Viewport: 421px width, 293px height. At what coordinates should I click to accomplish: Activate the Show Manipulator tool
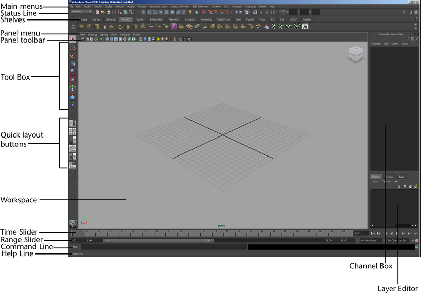click(x=73, y=104)
